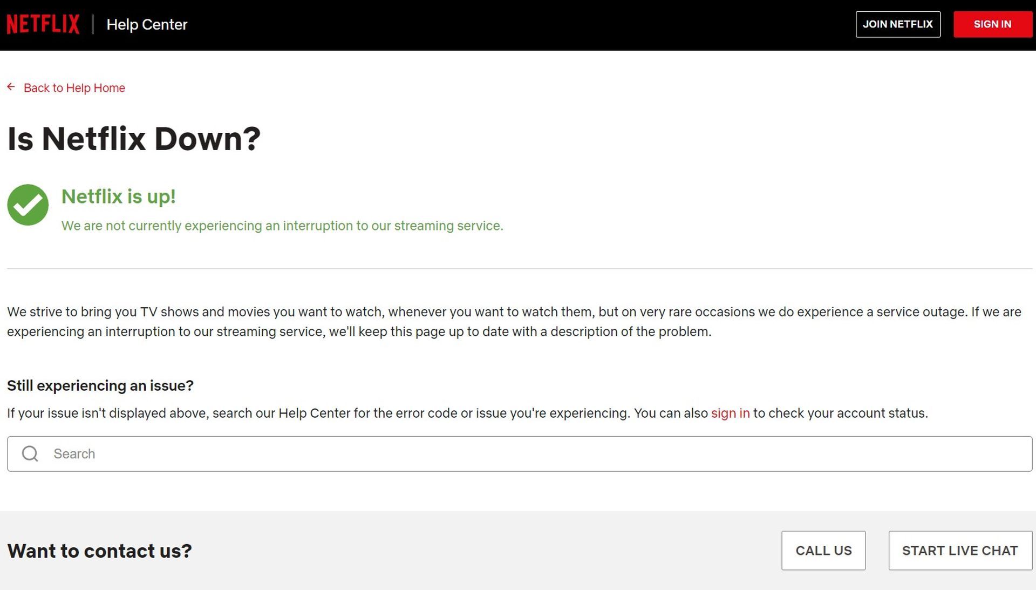Click the 'Netflix is up!' status text

click(119, 196)
